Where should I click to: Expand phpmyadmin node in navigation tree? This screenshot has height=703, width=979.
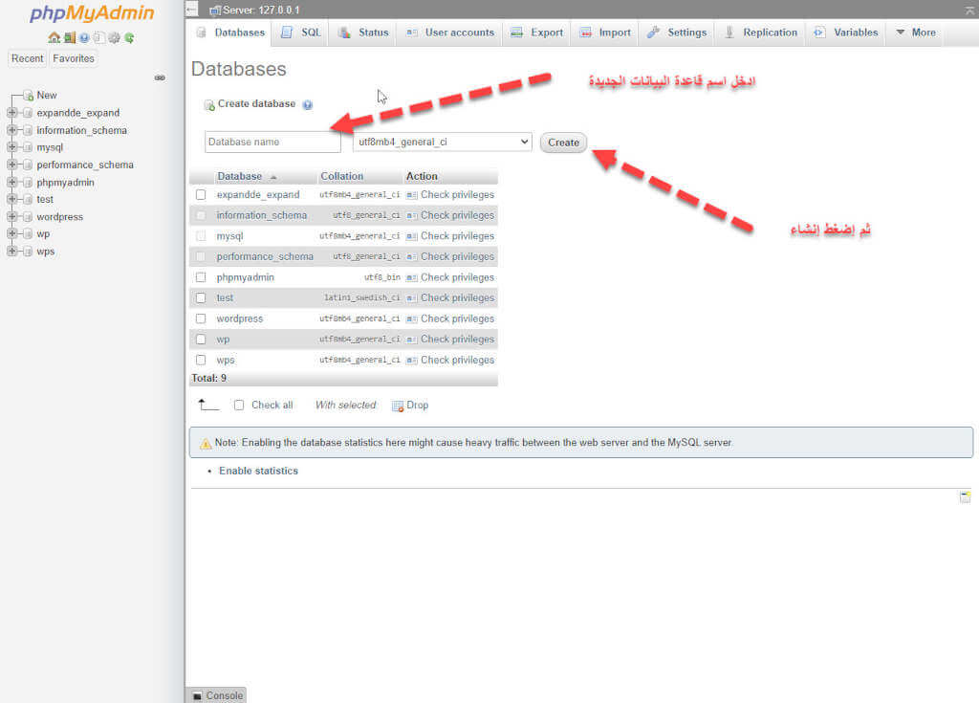[11, 182]
